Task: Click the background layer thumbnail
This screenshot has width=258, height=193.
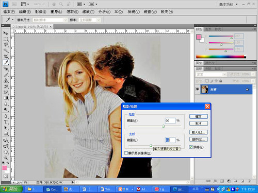Action: pyautogui.click(x=204, y=89)
